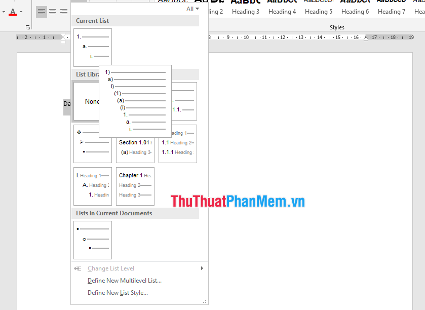Expand the All list filter dropdown
This screenshot has height=310, width=425.
coord(192,9)
